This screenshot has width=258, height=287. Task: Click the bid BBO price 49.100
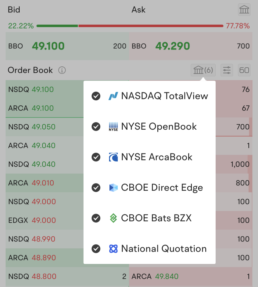coord(48,46)
